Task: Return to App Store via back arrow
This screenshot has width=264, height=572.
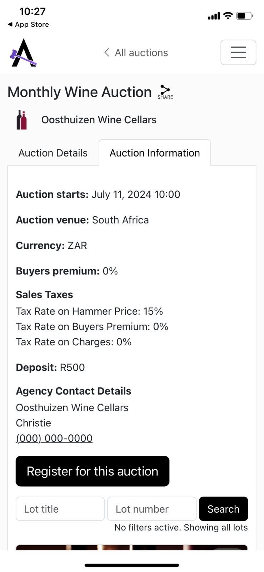Action: point(10,24)
